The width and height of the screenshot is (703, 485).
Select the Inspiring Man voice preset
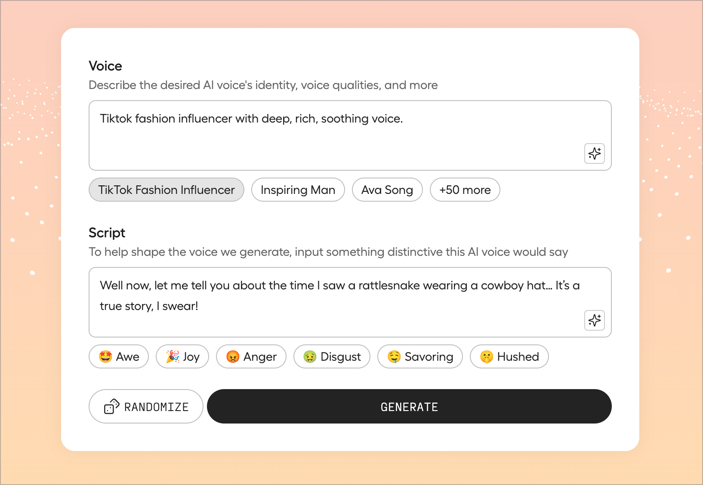298,190
